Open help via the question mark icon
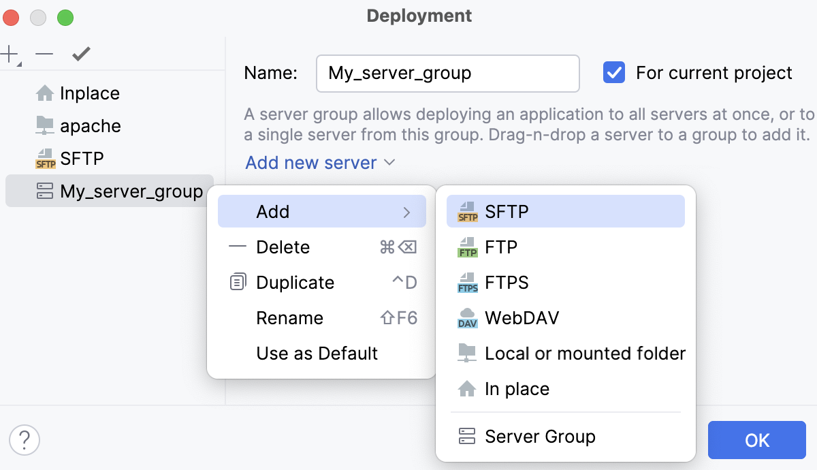817x470 pixels. pyautogui.click(x=25, y=440)
